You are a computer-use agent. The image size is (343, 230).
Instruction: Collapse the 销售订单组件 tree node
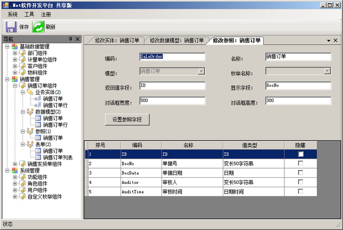(x=15, y=86)
